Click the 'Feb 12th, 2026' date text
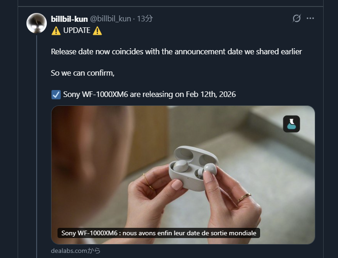Viewport: 338px width, 258px height. click(x=211, y=95)
